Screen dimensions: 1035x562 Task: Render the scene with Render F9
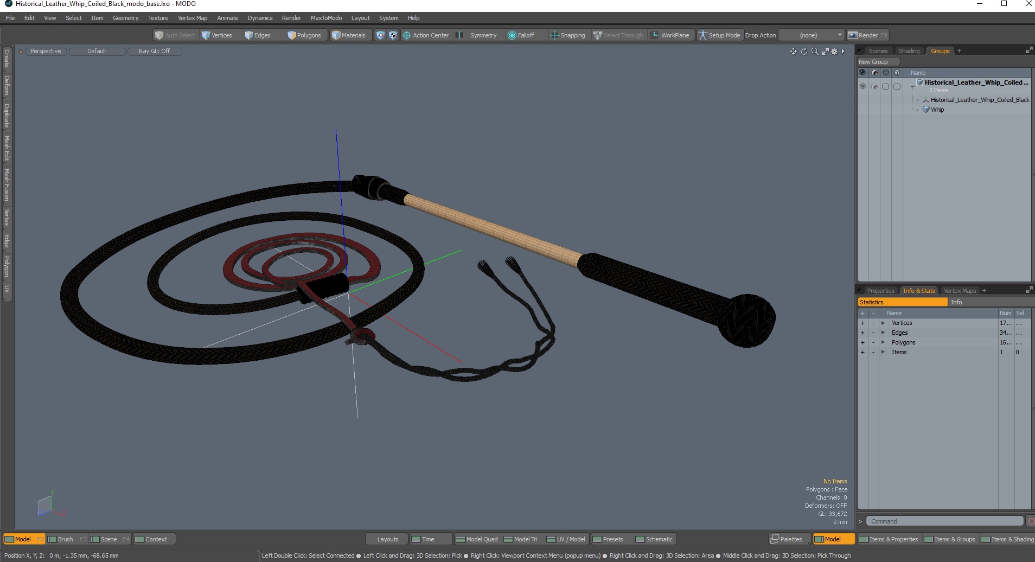(x=867, y=35)
